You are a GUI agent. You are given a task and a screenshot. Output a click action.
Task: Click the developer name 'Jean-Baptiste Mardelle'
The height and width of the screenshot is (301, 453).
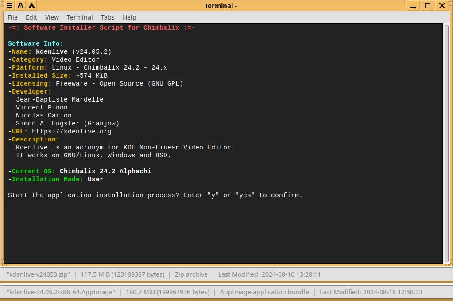coord(59,99)
